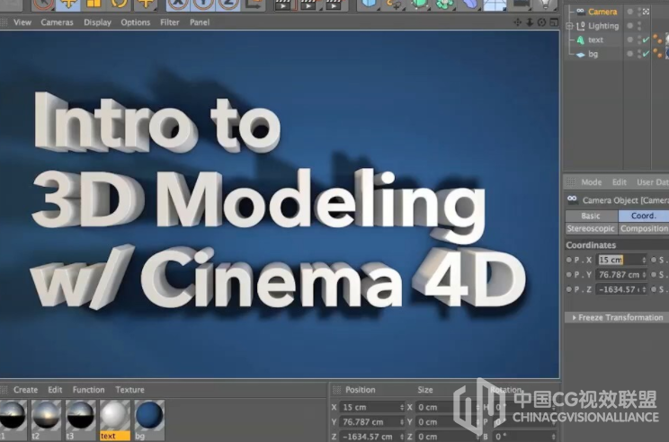Viewport: 669px width, 442px height.
Task: Select the Scale tool in top toolbar
Action: pyautogui.click(x=94, y=4)
